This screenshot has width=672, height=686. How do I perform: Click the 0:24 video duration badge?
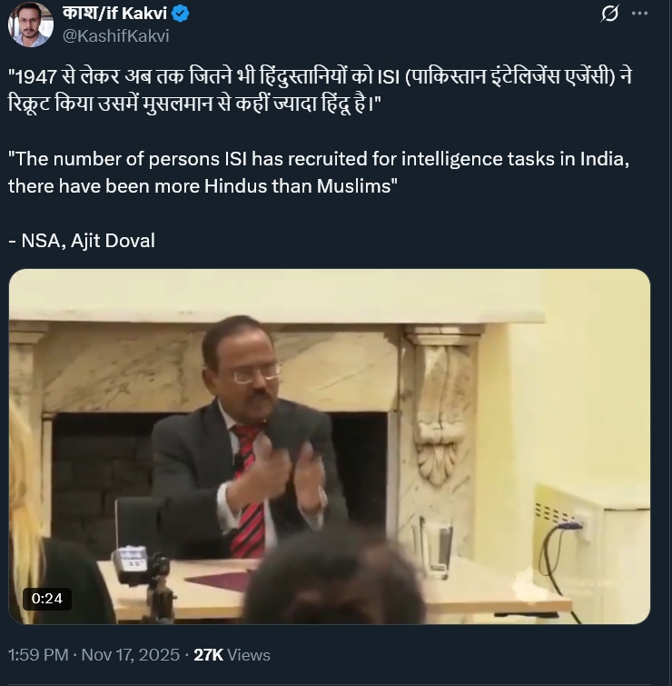coord(46,598)
